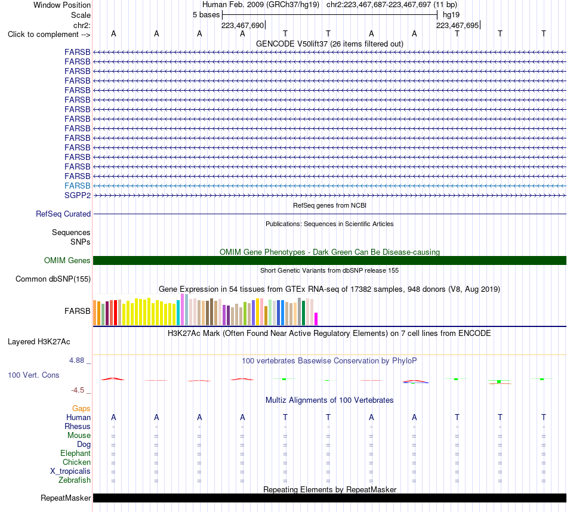Click the 223,467,695 coordinate marker
This screenshot has height=512, width=567.
coord(457,25)
